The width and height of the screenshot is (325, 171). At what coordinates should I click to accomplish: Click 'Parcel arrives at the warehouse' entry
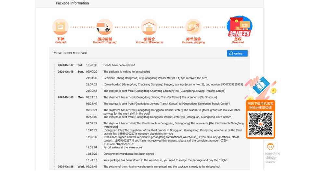click(x=123, y=147)
